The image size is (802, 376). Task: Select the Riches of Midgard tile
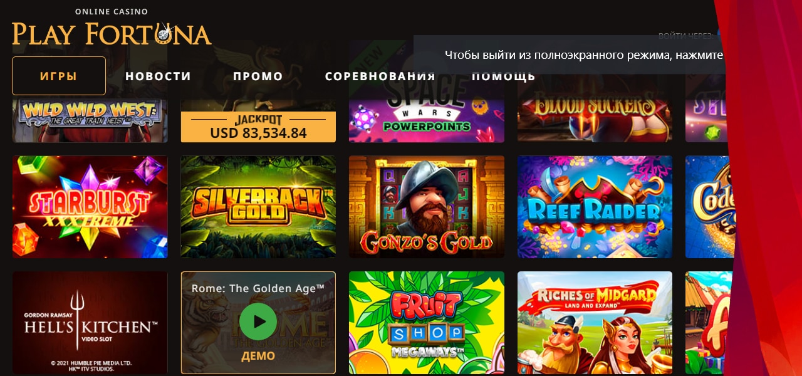[x=595, y=323]
